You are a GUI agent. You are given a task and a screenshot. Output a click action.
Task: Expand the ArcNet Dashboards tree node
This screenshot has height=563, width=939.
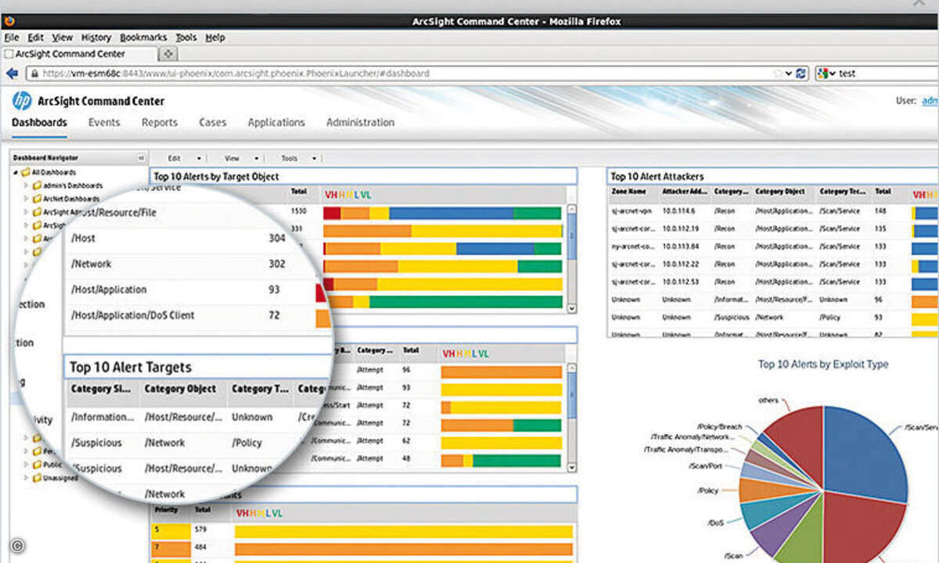tap(26, 199)
